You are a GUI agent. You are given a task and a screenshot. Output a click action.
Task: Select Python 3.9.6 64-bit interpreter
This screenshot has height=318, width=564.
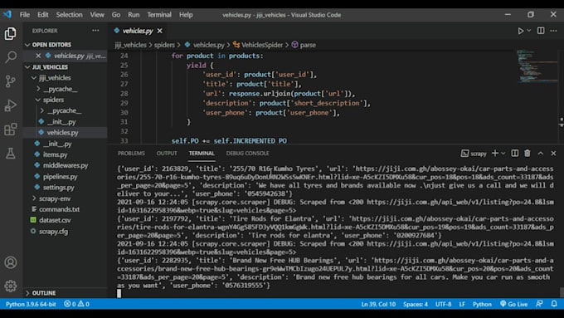pos(31,304)
